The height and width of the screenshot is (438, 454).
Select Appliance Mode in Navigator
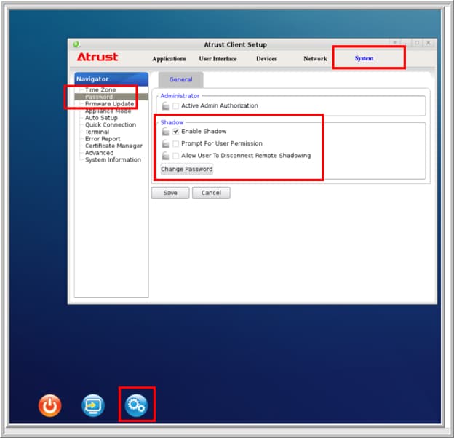point(108,111)
